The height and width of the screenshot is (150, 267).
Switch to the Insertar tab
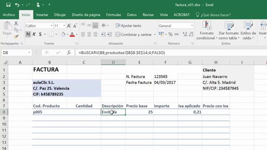tap(42, 15)
